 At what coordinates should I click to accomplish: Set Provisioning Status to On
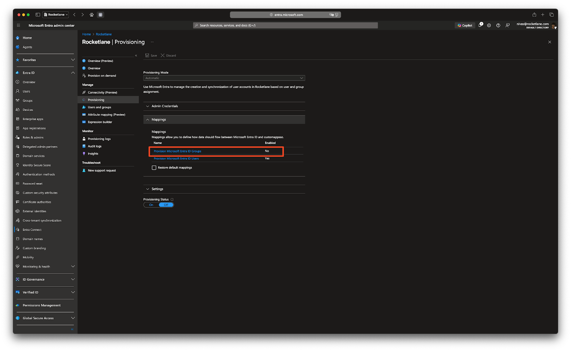pyautogui.click(x=151, y=205)
